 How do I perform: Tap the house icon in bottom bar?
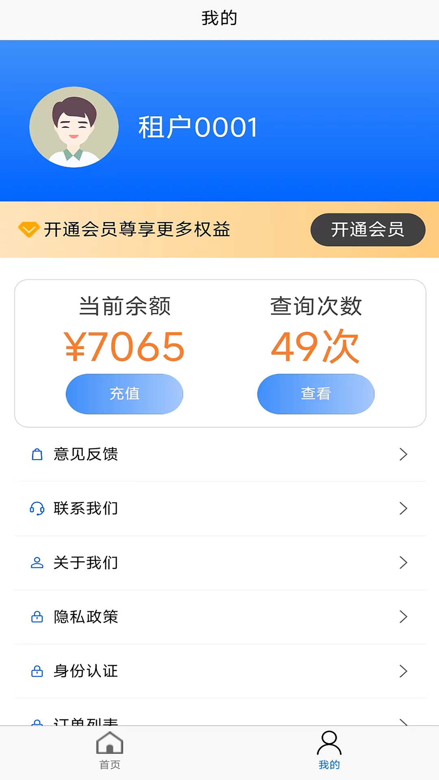[x=110, y=743]
